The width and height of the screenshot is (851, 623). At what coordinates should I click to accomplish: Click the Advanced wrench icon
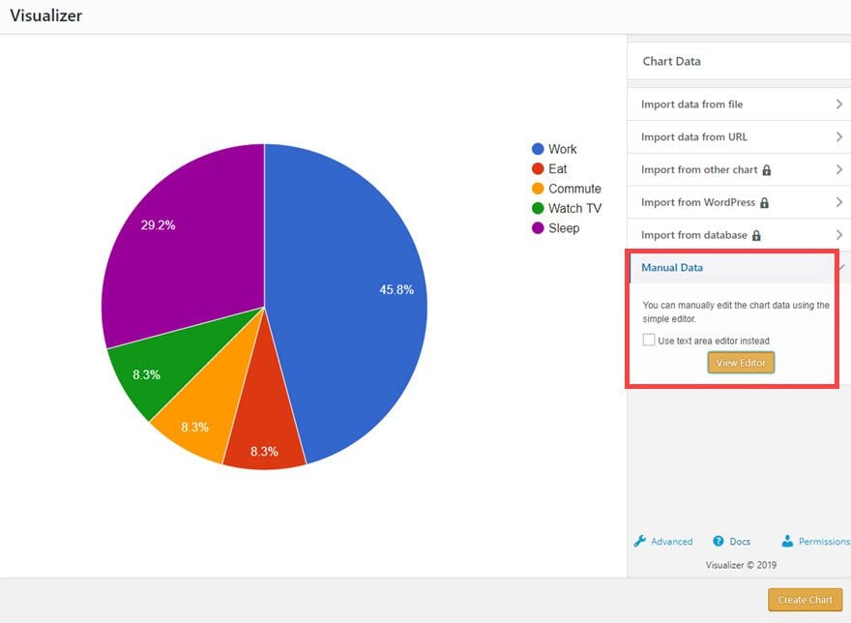(639, 541)
